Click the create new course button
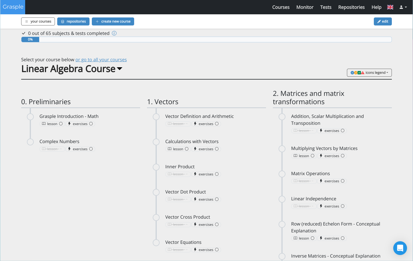Viewport: 413px width, 261px height. tap(113, 21)
